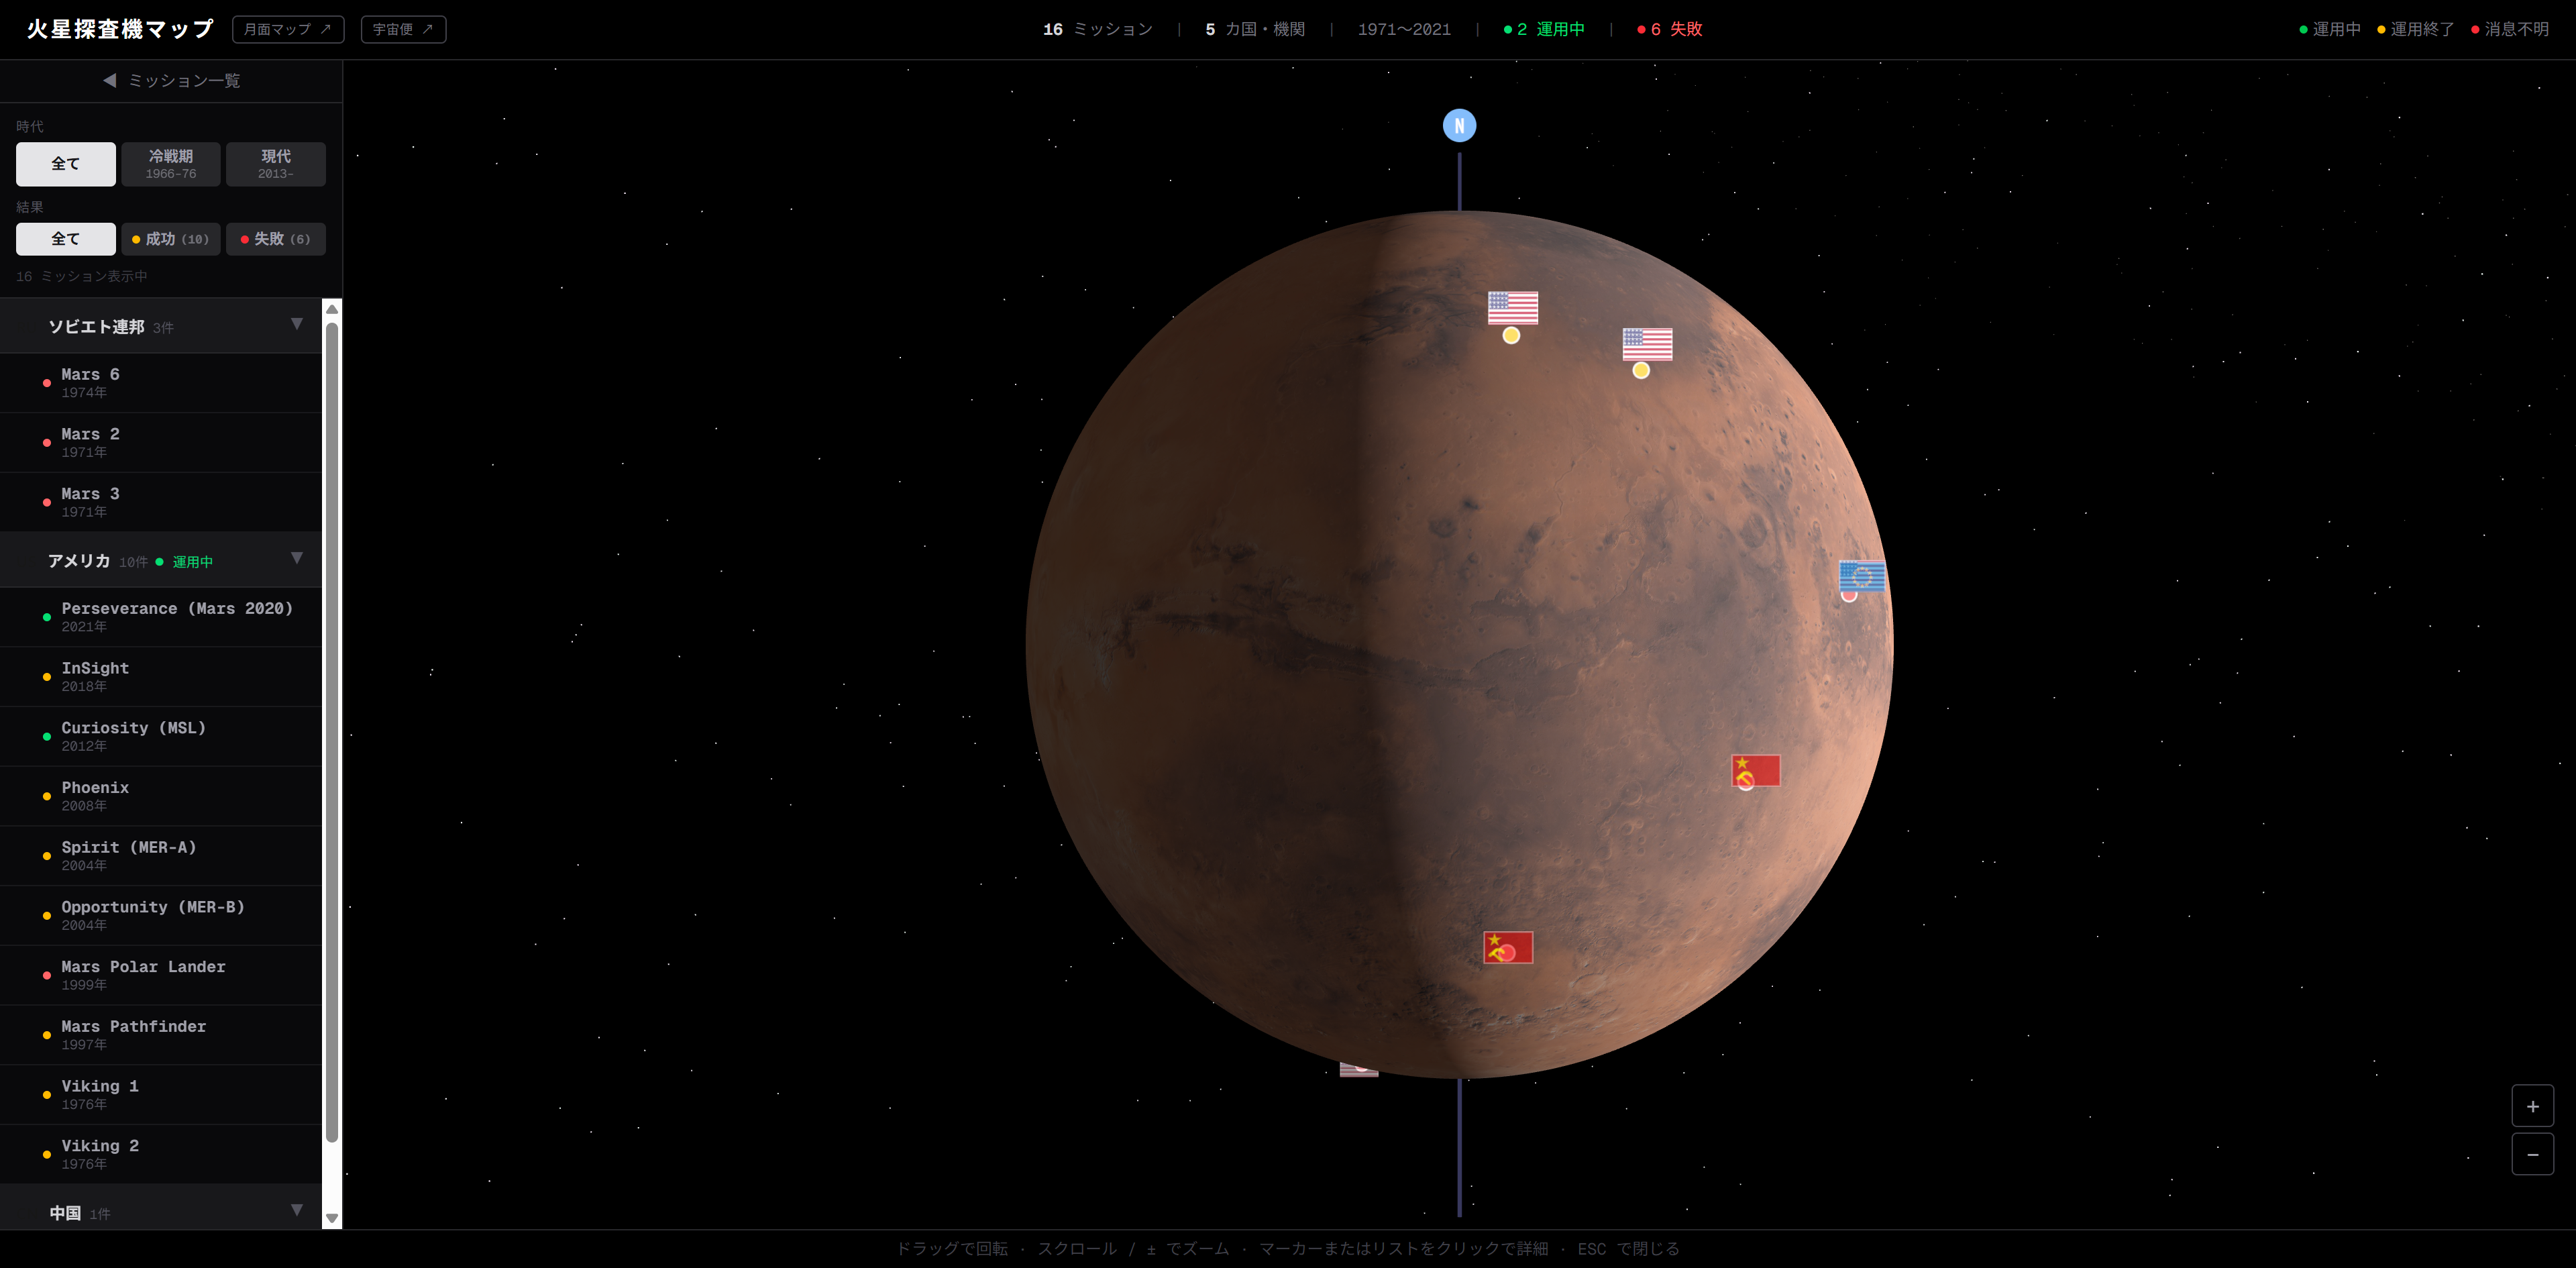Viewport: 2576px width, 1268px height.
Task: Click the Soviet flag marker near bottom of globe
Action: pos(1508,947)
